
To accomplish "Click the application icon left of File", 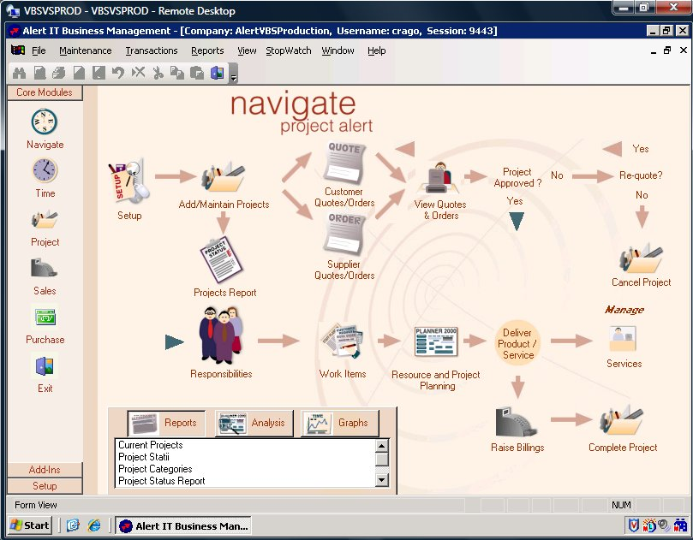I will click(18, 50).
